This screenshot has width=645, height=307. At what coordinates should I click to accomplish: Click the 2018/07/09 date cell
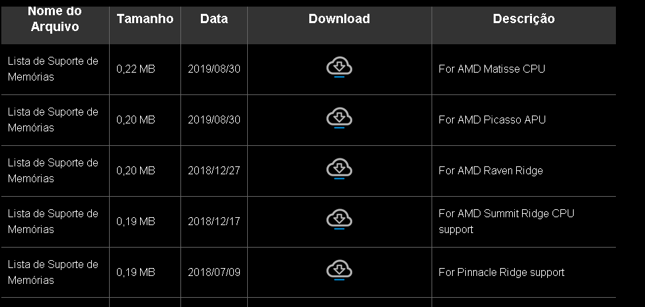pyautogui.click(x=214, y=273)
